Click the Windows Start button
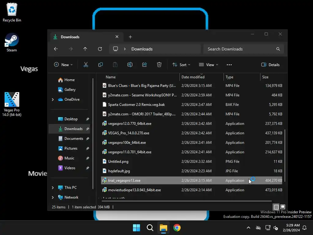This screenshot has height=235, width=313. [x=137, y=228]
